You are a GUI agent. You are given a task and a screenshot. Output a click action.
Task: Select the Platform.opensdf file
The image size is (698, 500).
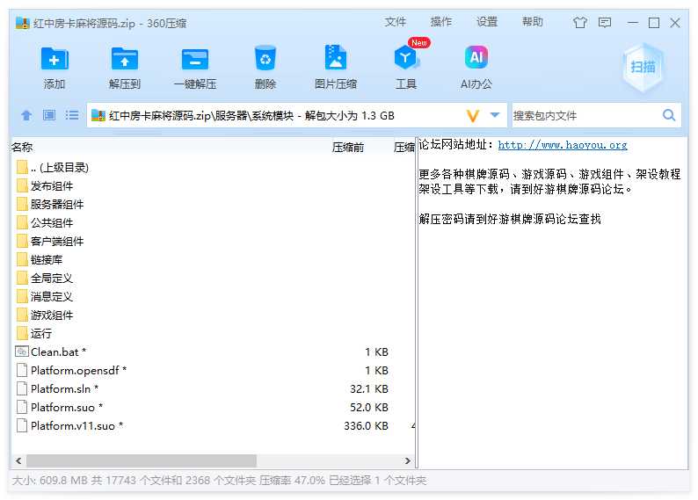(x=213, y=371)
